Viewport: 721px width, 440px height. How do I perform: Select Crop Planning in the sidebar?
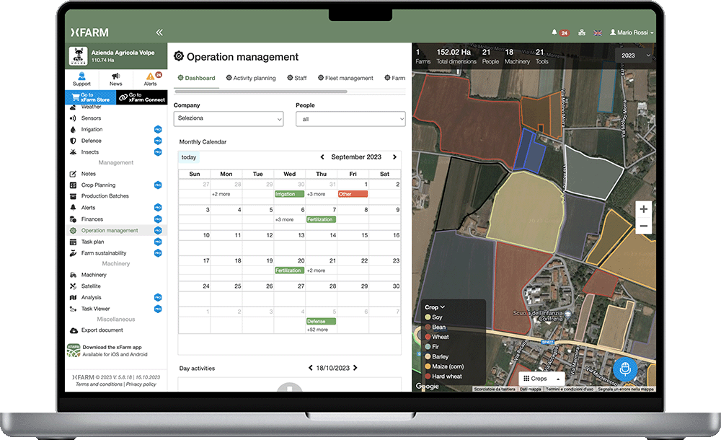[97, 185]
